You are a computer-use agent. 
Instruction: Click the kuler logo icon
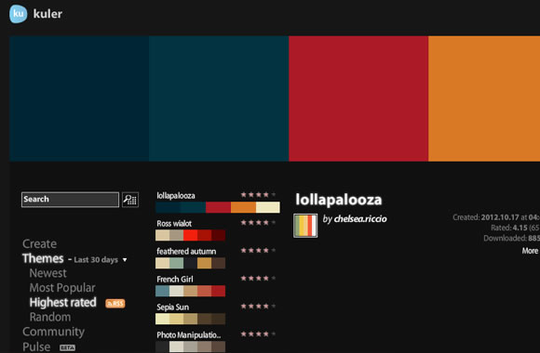[x=19, y=14]
